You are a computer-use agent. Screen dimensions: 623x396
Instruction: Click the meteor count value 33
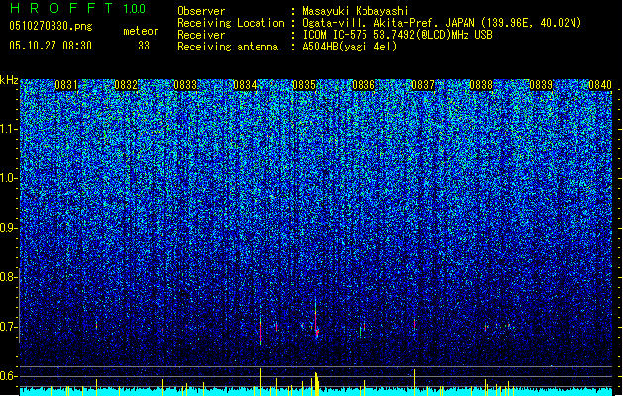[144, 46]
